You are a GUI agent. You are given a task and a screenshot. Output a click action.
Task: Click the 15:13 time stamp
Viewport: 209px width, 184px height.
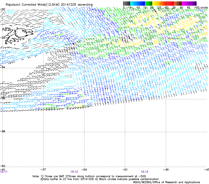(x=145, y=172)
